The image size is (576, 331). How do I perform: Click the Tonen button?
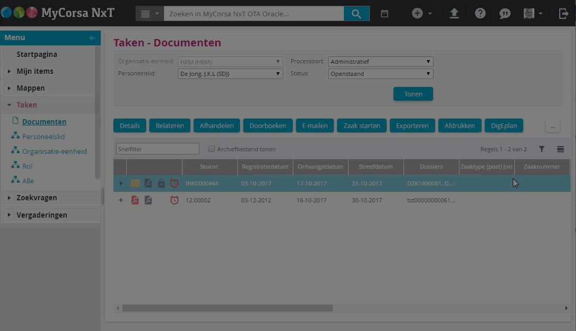click(x=413, y=94)
